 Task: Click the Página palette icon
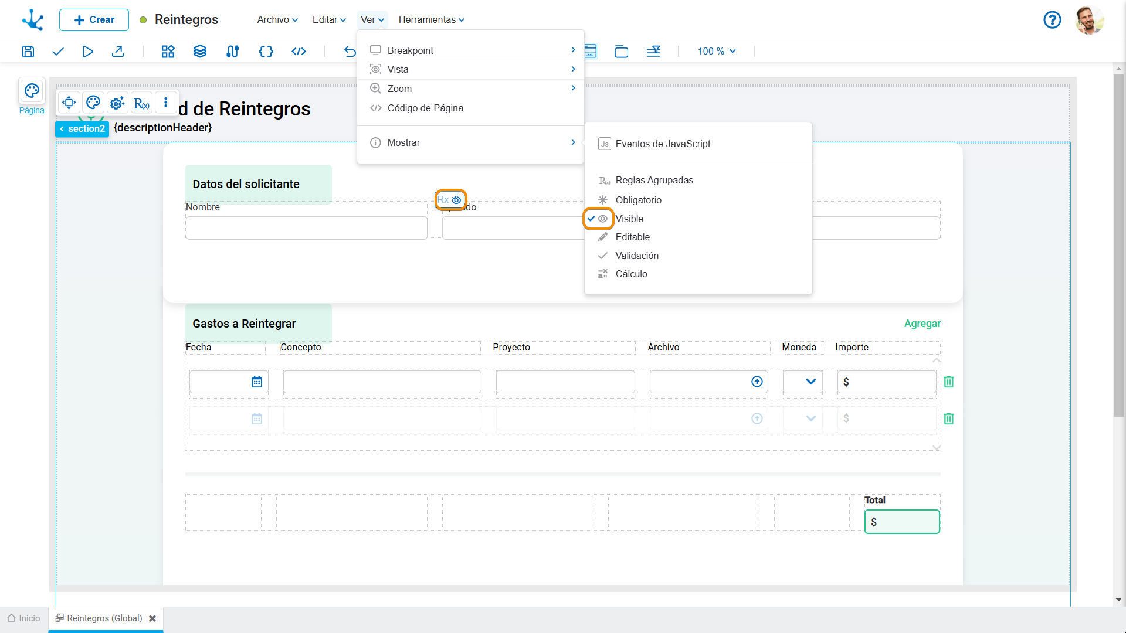(x=32, y=91)
